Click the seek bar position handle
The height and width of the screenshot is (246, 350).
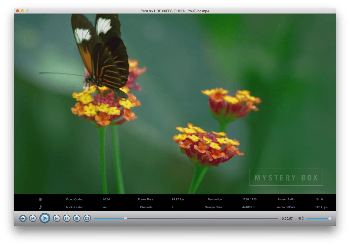125,218
